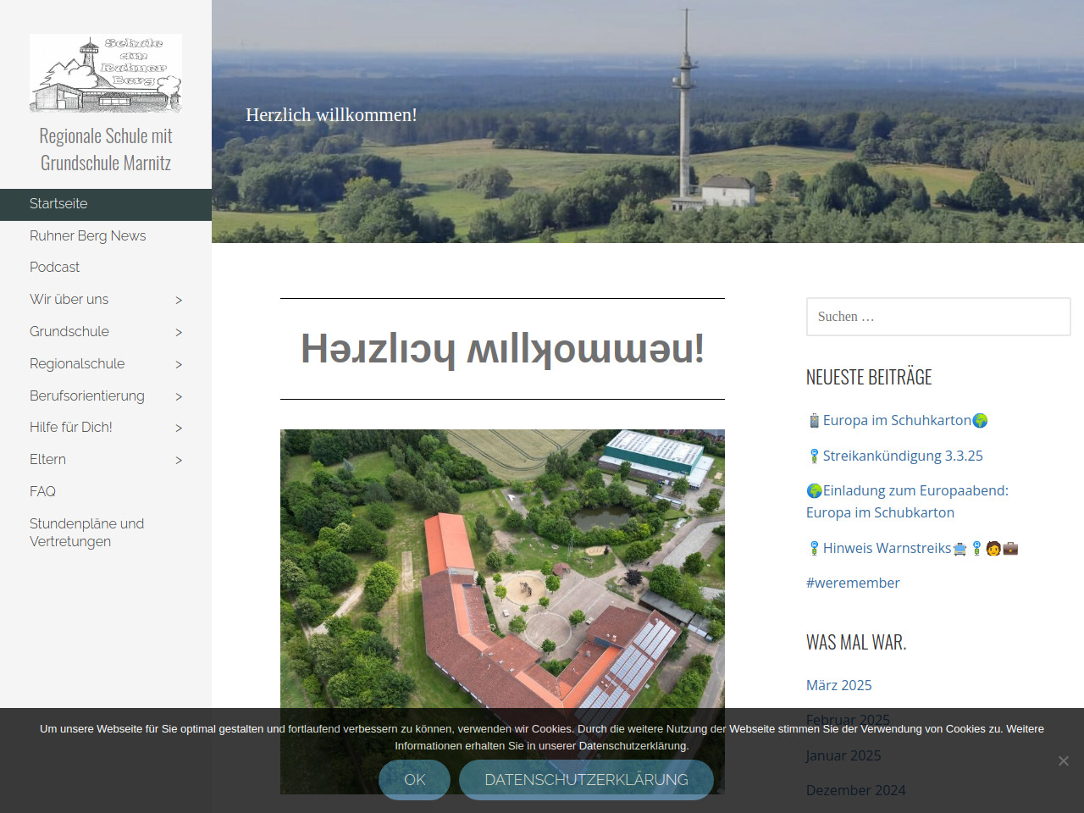Expand the Wir über uns submenu arrow

[179, 300]
